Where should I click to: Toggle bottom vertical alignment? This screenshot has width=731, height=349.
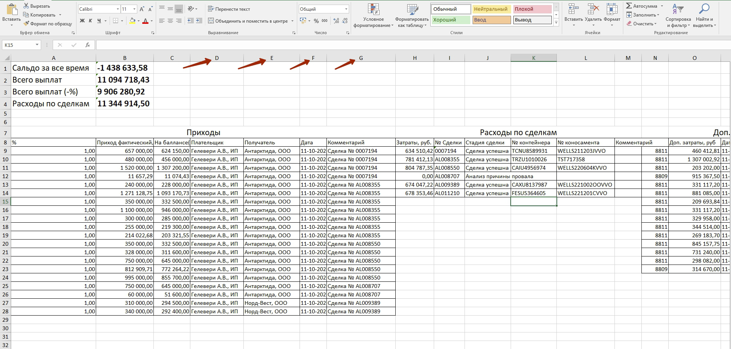pos(178,9)
